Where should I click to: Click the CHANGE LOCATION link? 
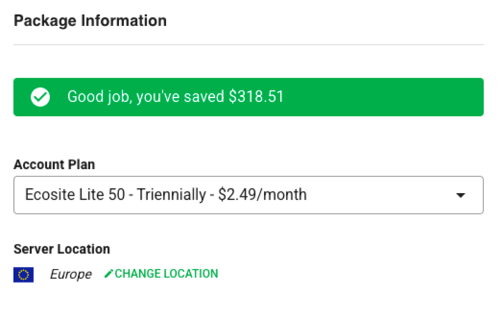[161, 273]
